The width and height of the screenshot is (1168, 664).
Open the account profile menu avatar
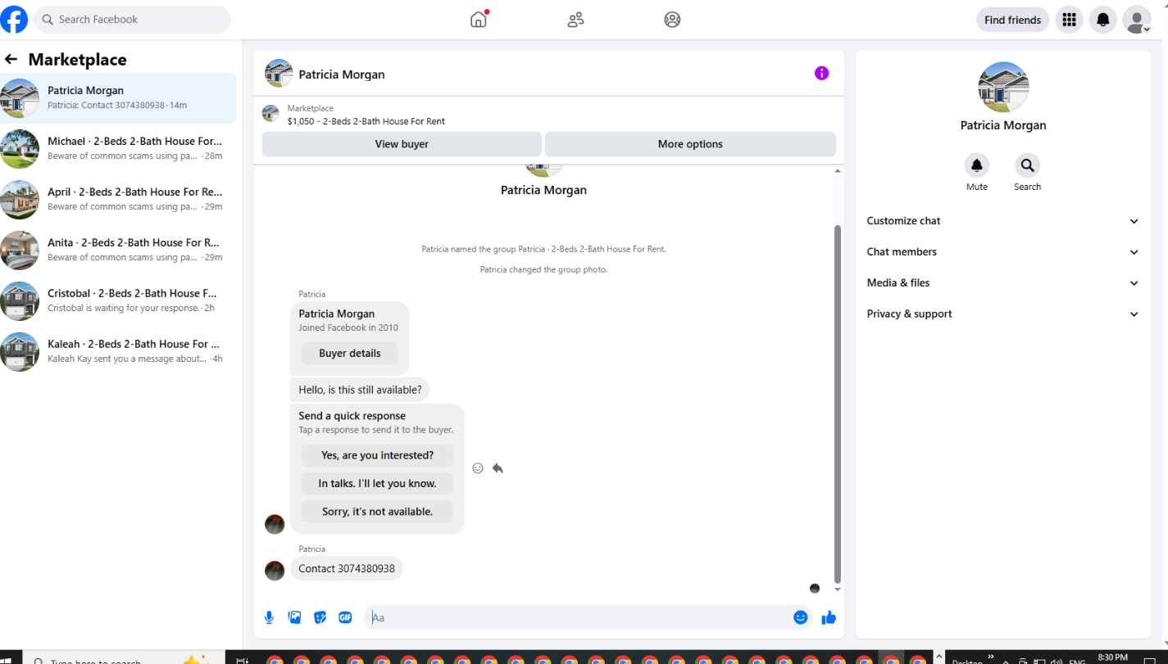click(x=1137, y=20)
